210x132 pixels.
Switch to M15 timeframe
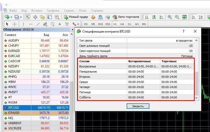[100, 24]
